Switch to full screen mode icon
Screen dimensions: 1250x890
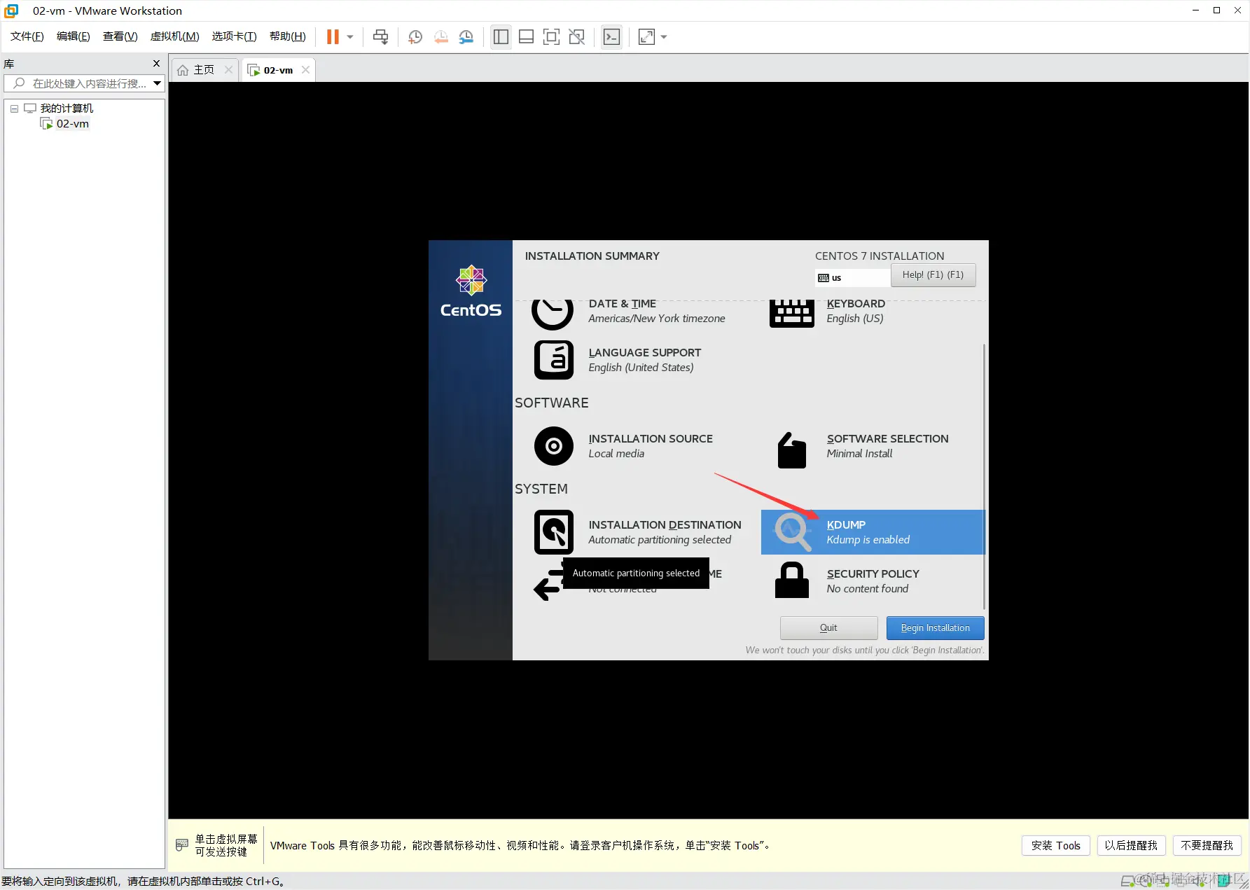551,37
